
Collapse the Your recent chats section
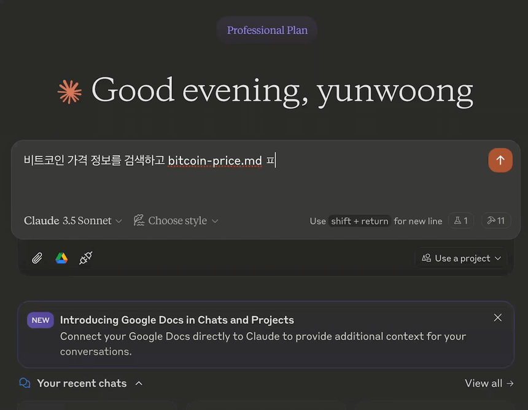click(139, 384)
